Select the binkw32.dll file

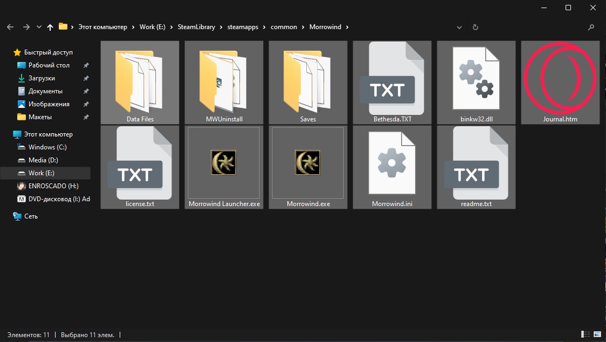coord(476,83)
